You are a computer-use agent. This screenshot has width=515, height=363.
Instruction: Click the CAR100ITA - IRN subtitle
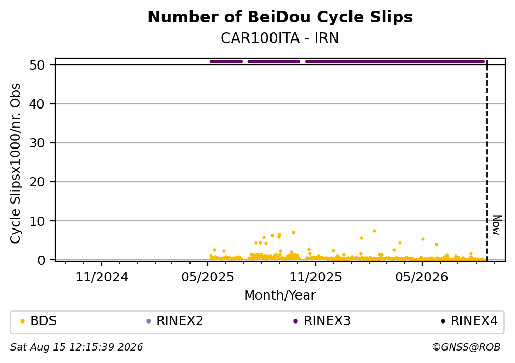coord(280,38)
